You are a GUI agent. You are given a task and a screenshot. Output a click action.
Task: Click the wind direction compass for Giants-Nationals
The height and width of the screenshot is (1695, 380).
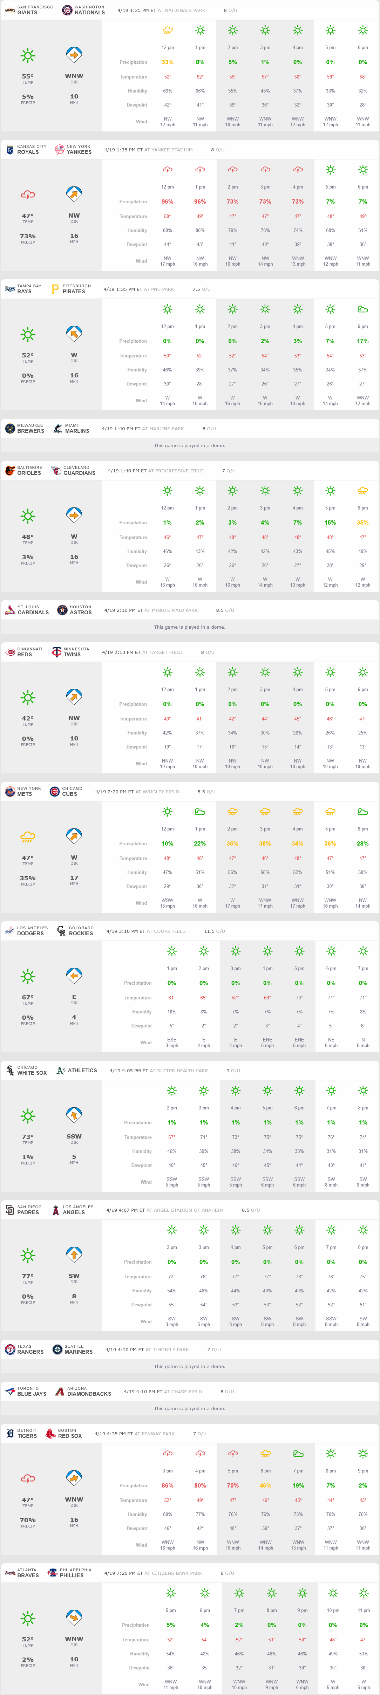coord(74,55)
